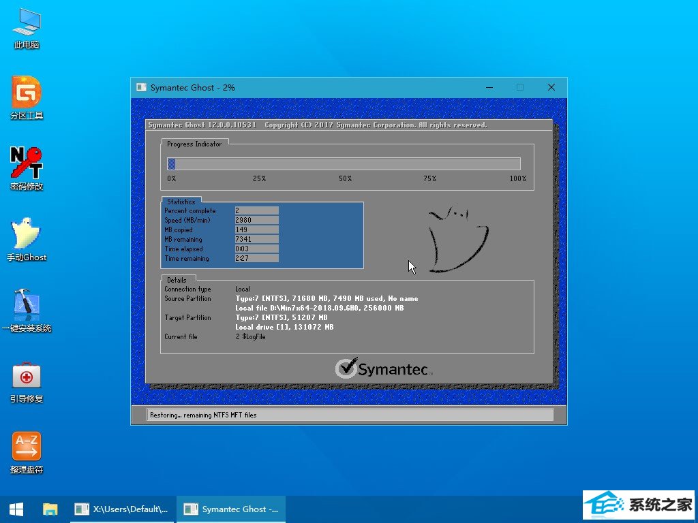Switch to the X:\Users\Default taskbar window
The width and height of the screenshot is (698, 523).
tap(123, 509)
